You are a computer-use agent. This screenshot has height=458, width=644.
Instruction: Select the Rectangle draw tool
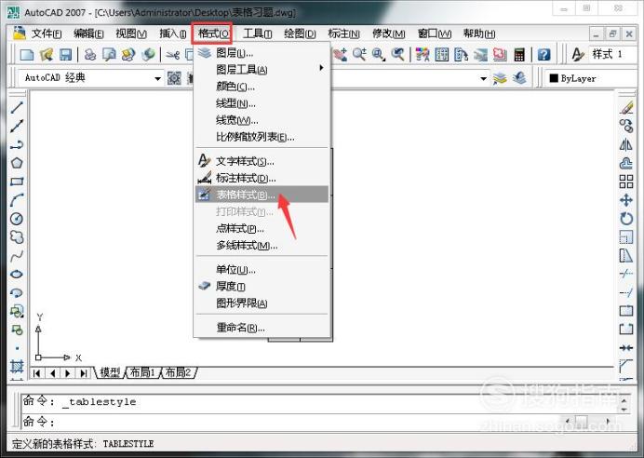[17, 182]
